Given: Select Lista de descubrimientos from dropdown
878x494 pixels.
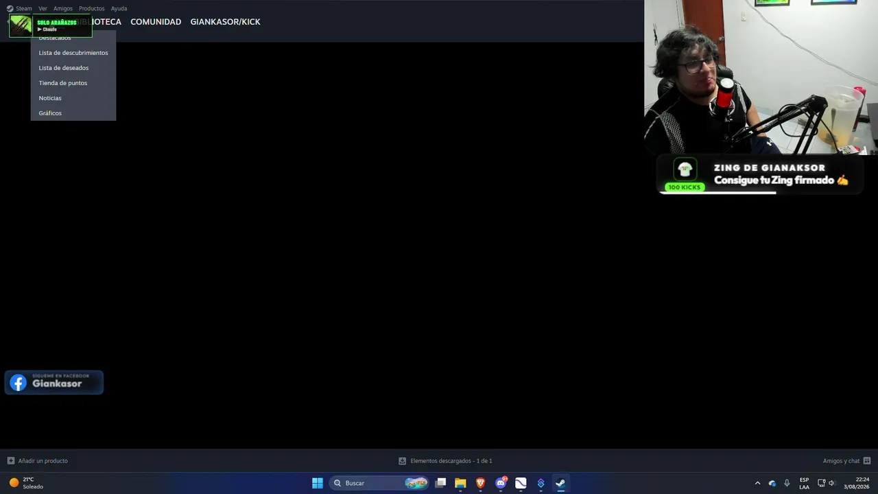Looking at the screenshot, I should point(73,53).
